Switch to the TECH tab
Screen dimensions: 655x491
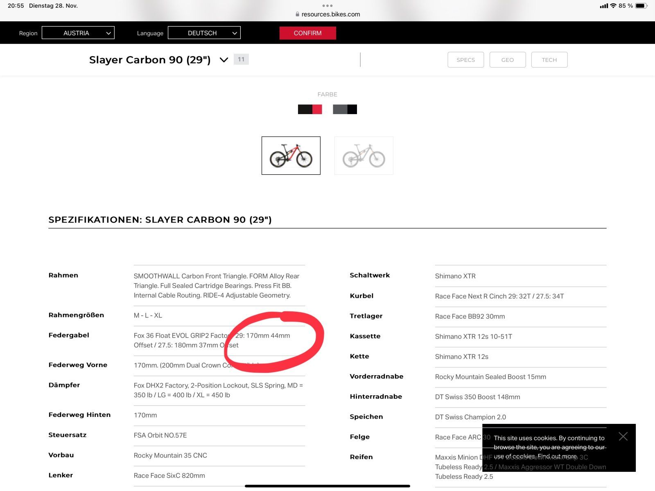pos(549,60)
